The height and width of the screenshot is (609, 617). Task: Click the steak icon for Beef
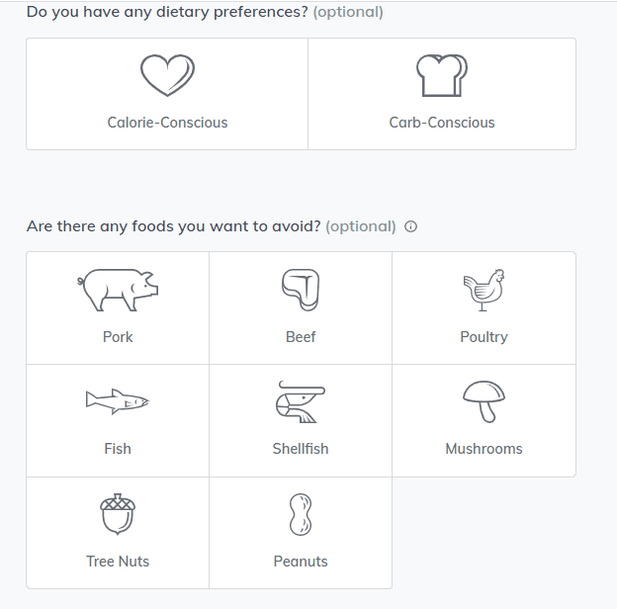coord(301,290)
